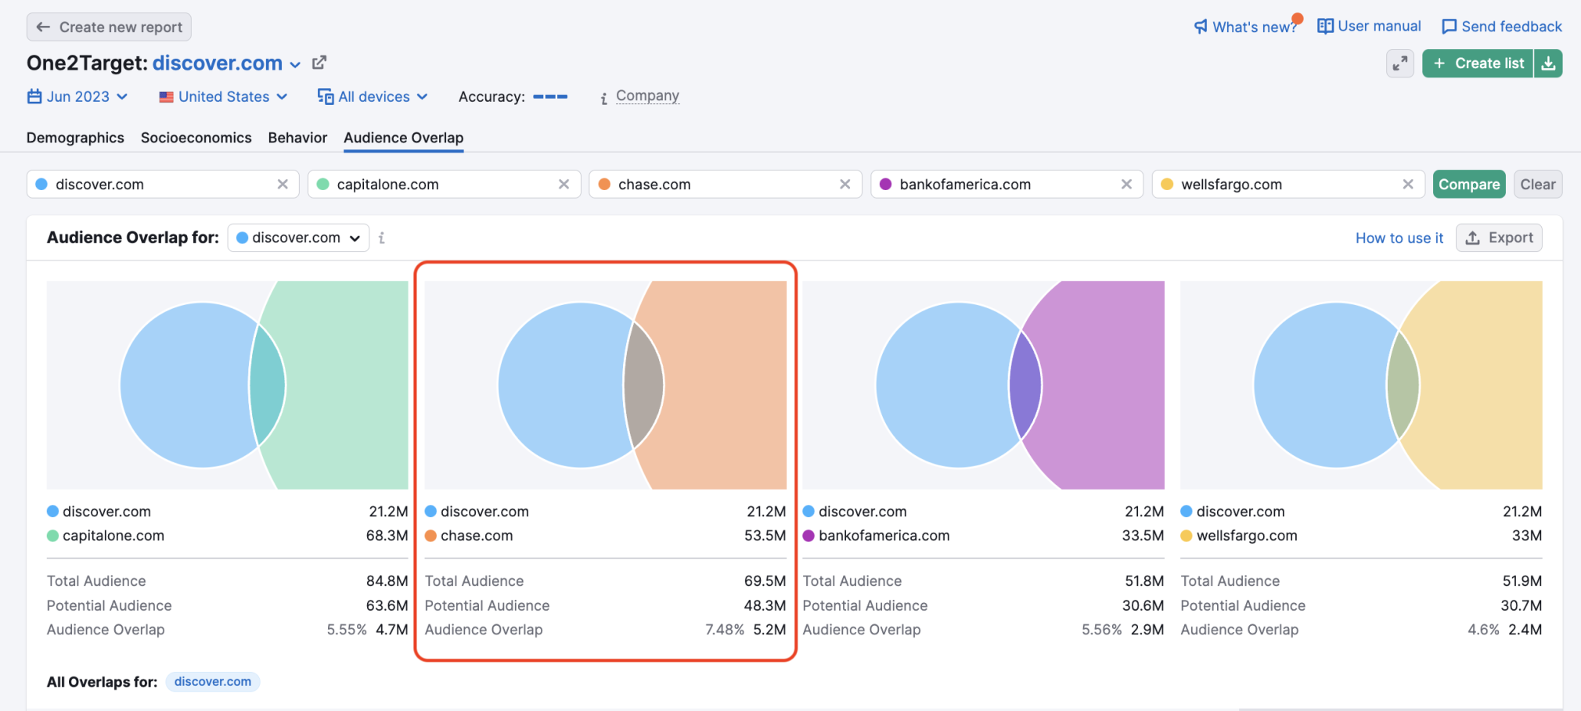Click the bankofamerica.com purple Venn diagram
Image resolution: width=1581 pixels, height=711 pixels.
pyautogui.click(x=983, y=385)
